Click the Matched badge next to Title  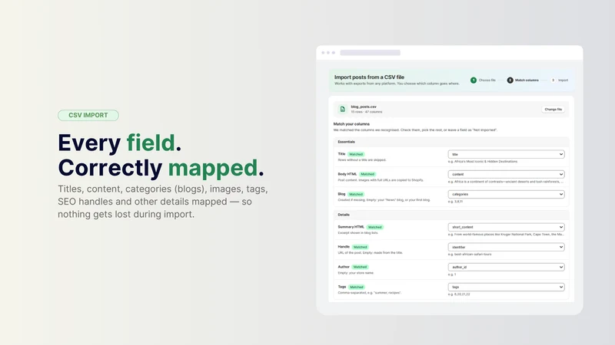356,154
